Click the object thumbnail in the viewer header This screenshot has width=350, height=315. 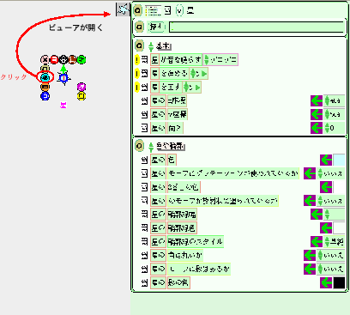click(153, 11)
